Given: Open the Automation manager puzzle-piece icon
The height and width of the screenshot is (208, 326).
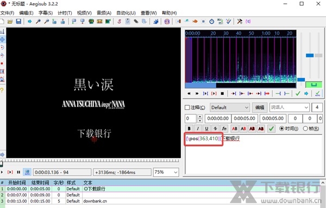Looking at the screenshot, I should [156, 21].
